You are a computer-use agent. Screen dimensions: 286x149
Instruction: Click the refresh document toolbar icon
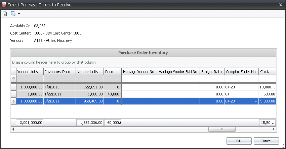5,14
